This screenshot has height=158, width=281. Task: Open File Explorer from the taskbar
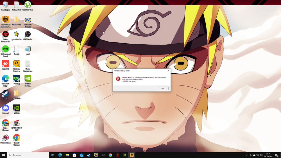pyautogui.click(x=67, y=155)
